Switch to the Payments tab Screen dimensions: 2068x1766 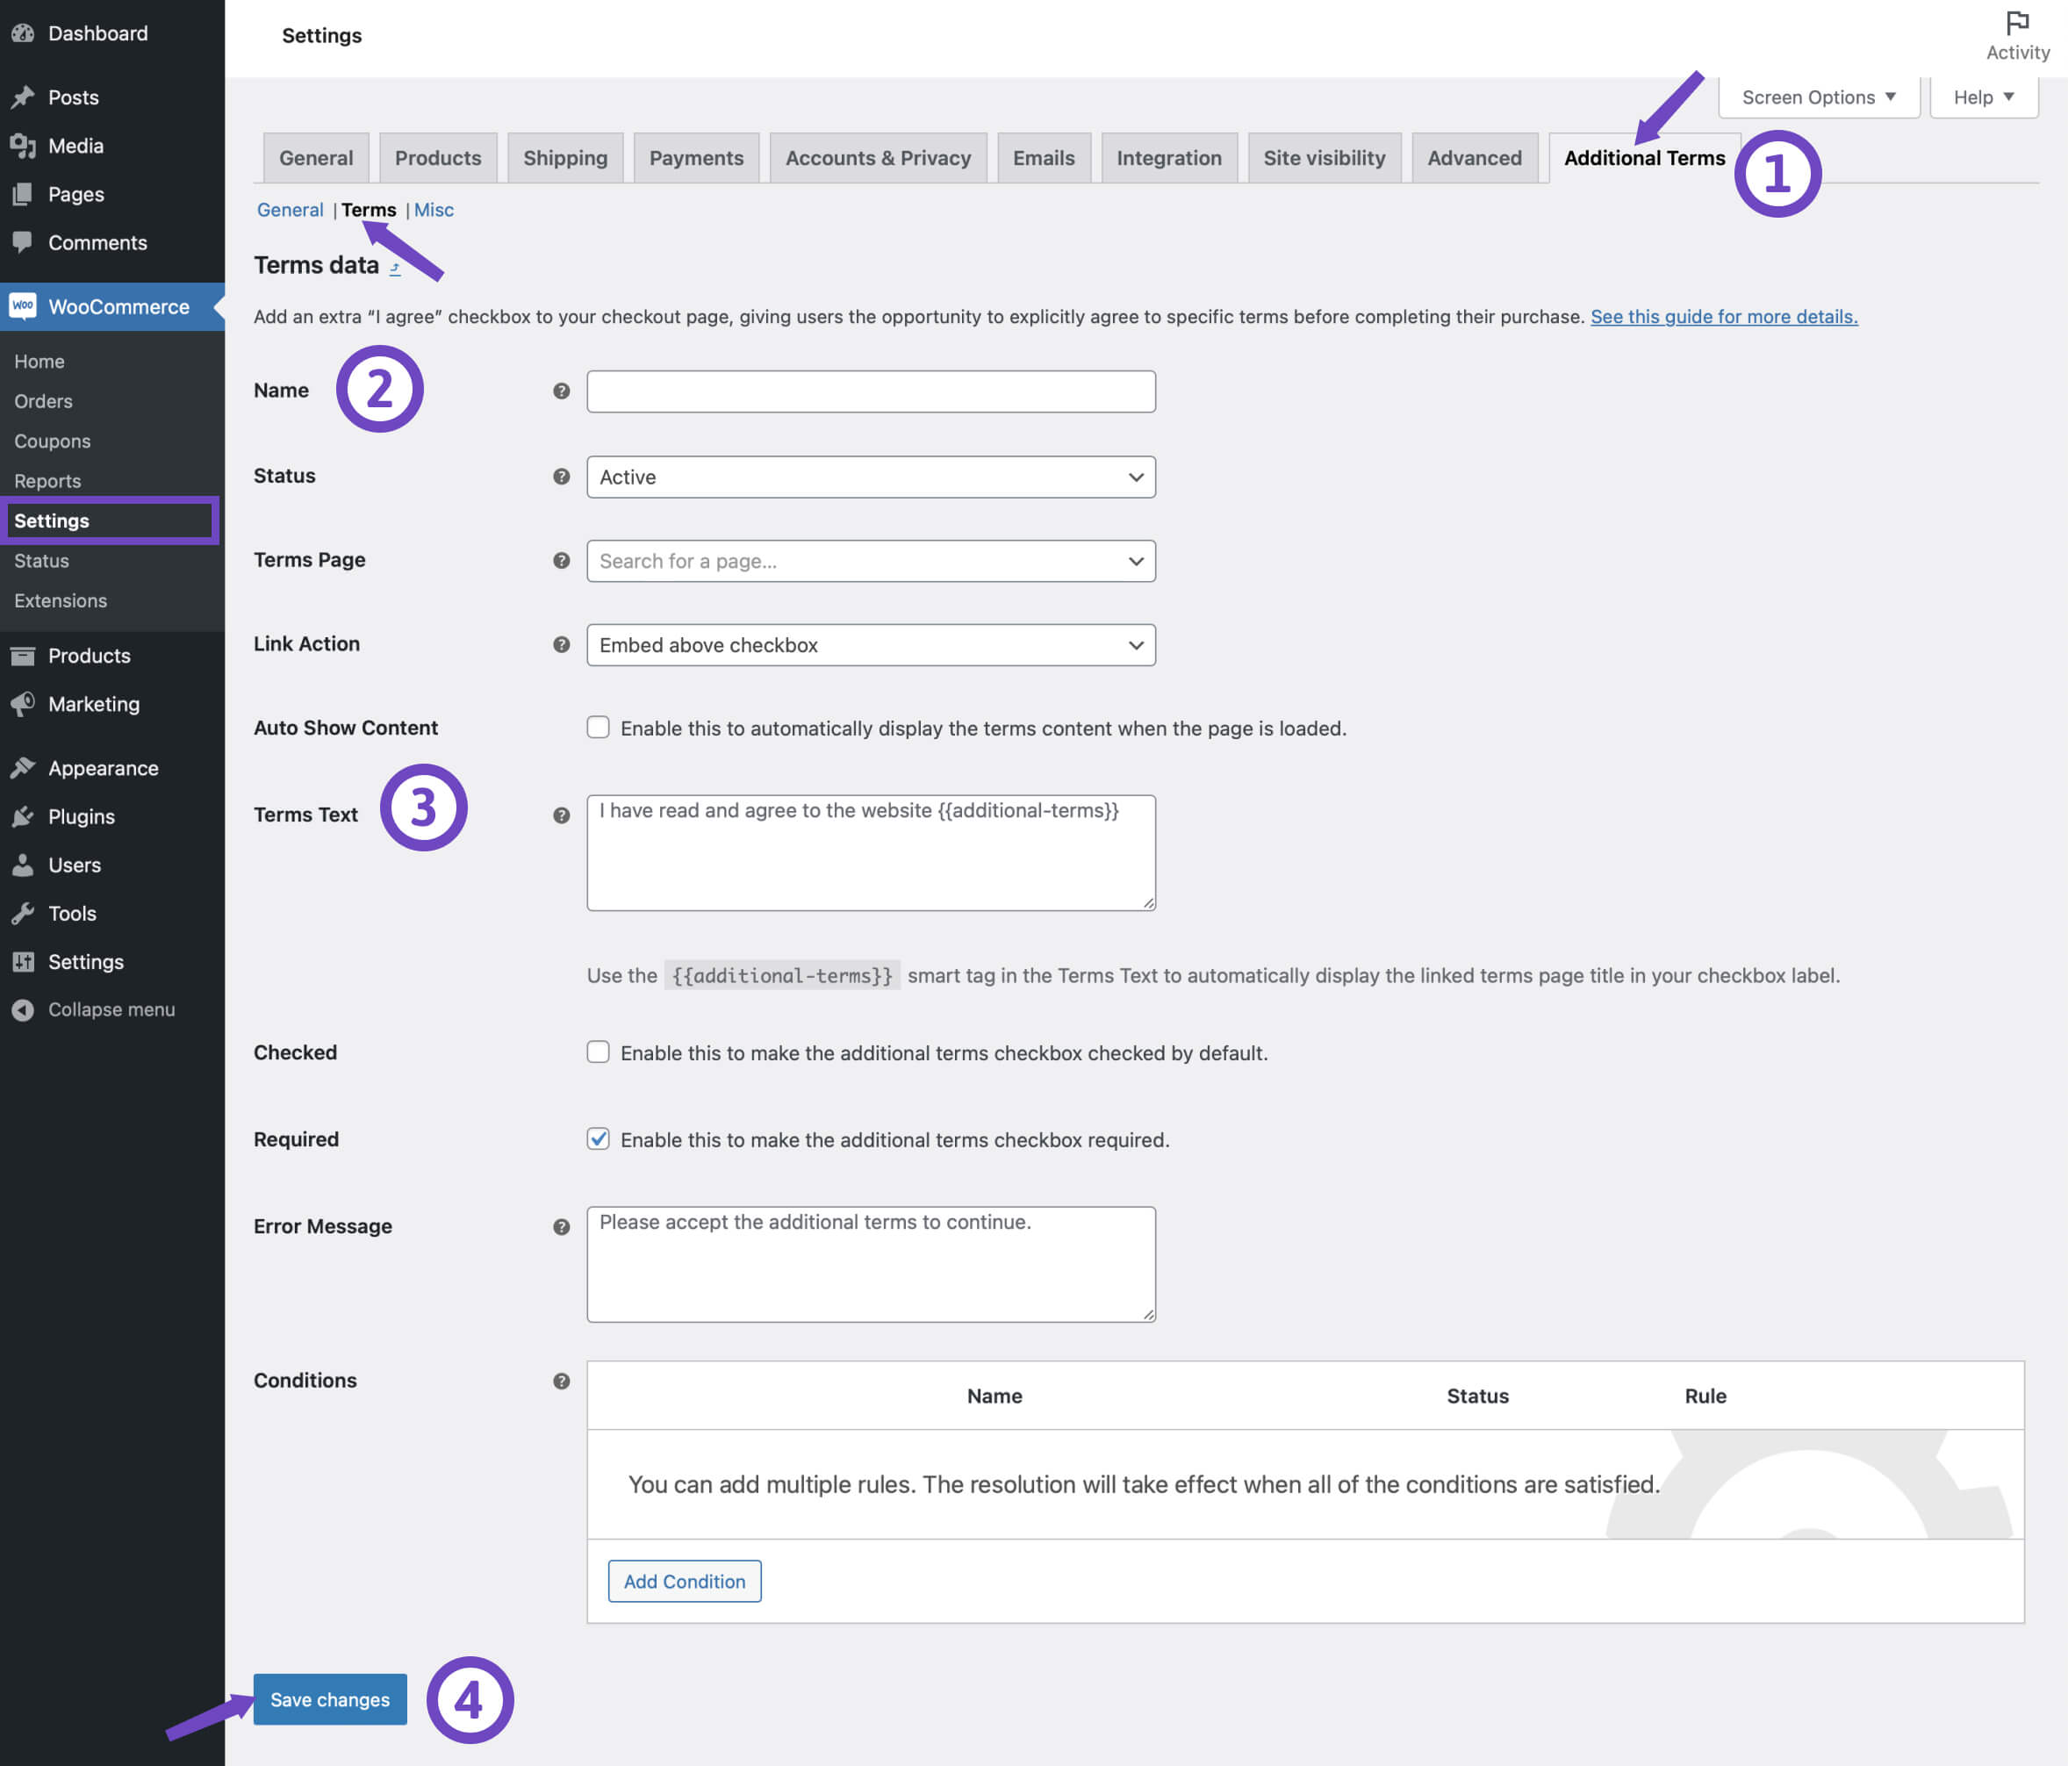[696, 158]
